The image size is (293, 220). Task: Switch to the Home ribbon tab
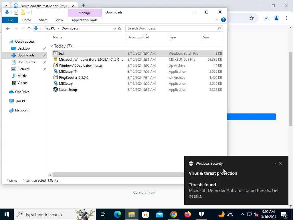click(27, 20)
